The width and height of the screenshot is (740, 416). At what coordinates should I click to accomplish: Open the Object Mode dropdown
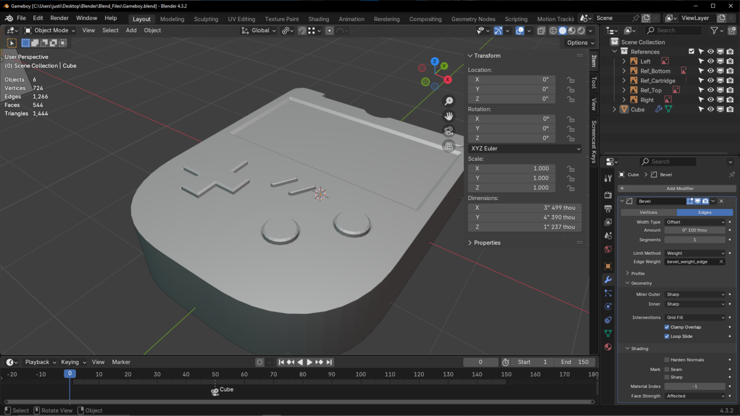click(x=50, y=31)
